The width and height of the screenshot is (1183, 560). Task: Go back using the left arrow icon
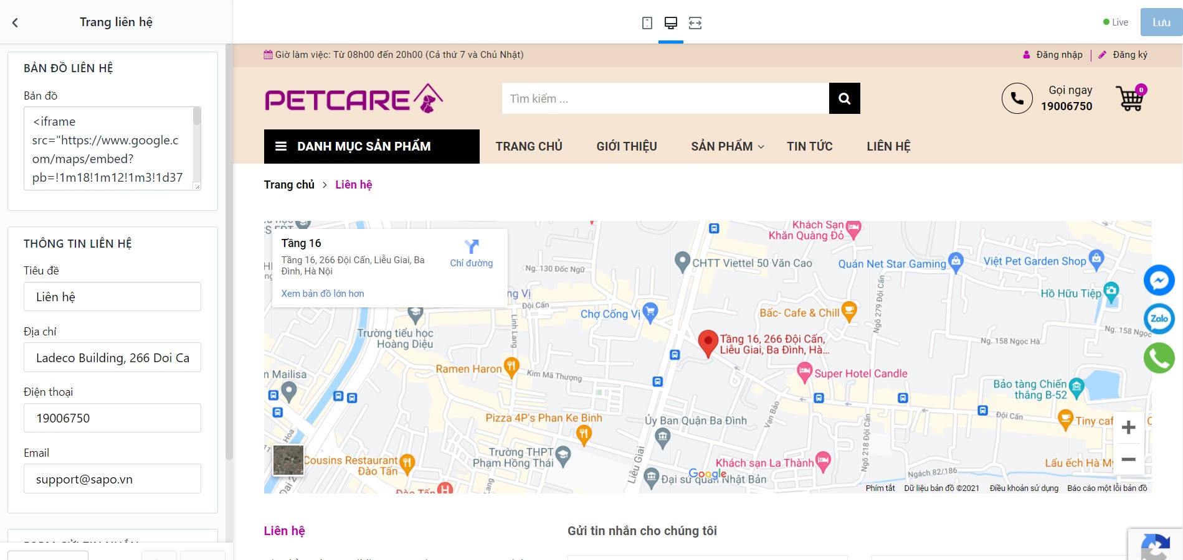[x=16, y=22]
